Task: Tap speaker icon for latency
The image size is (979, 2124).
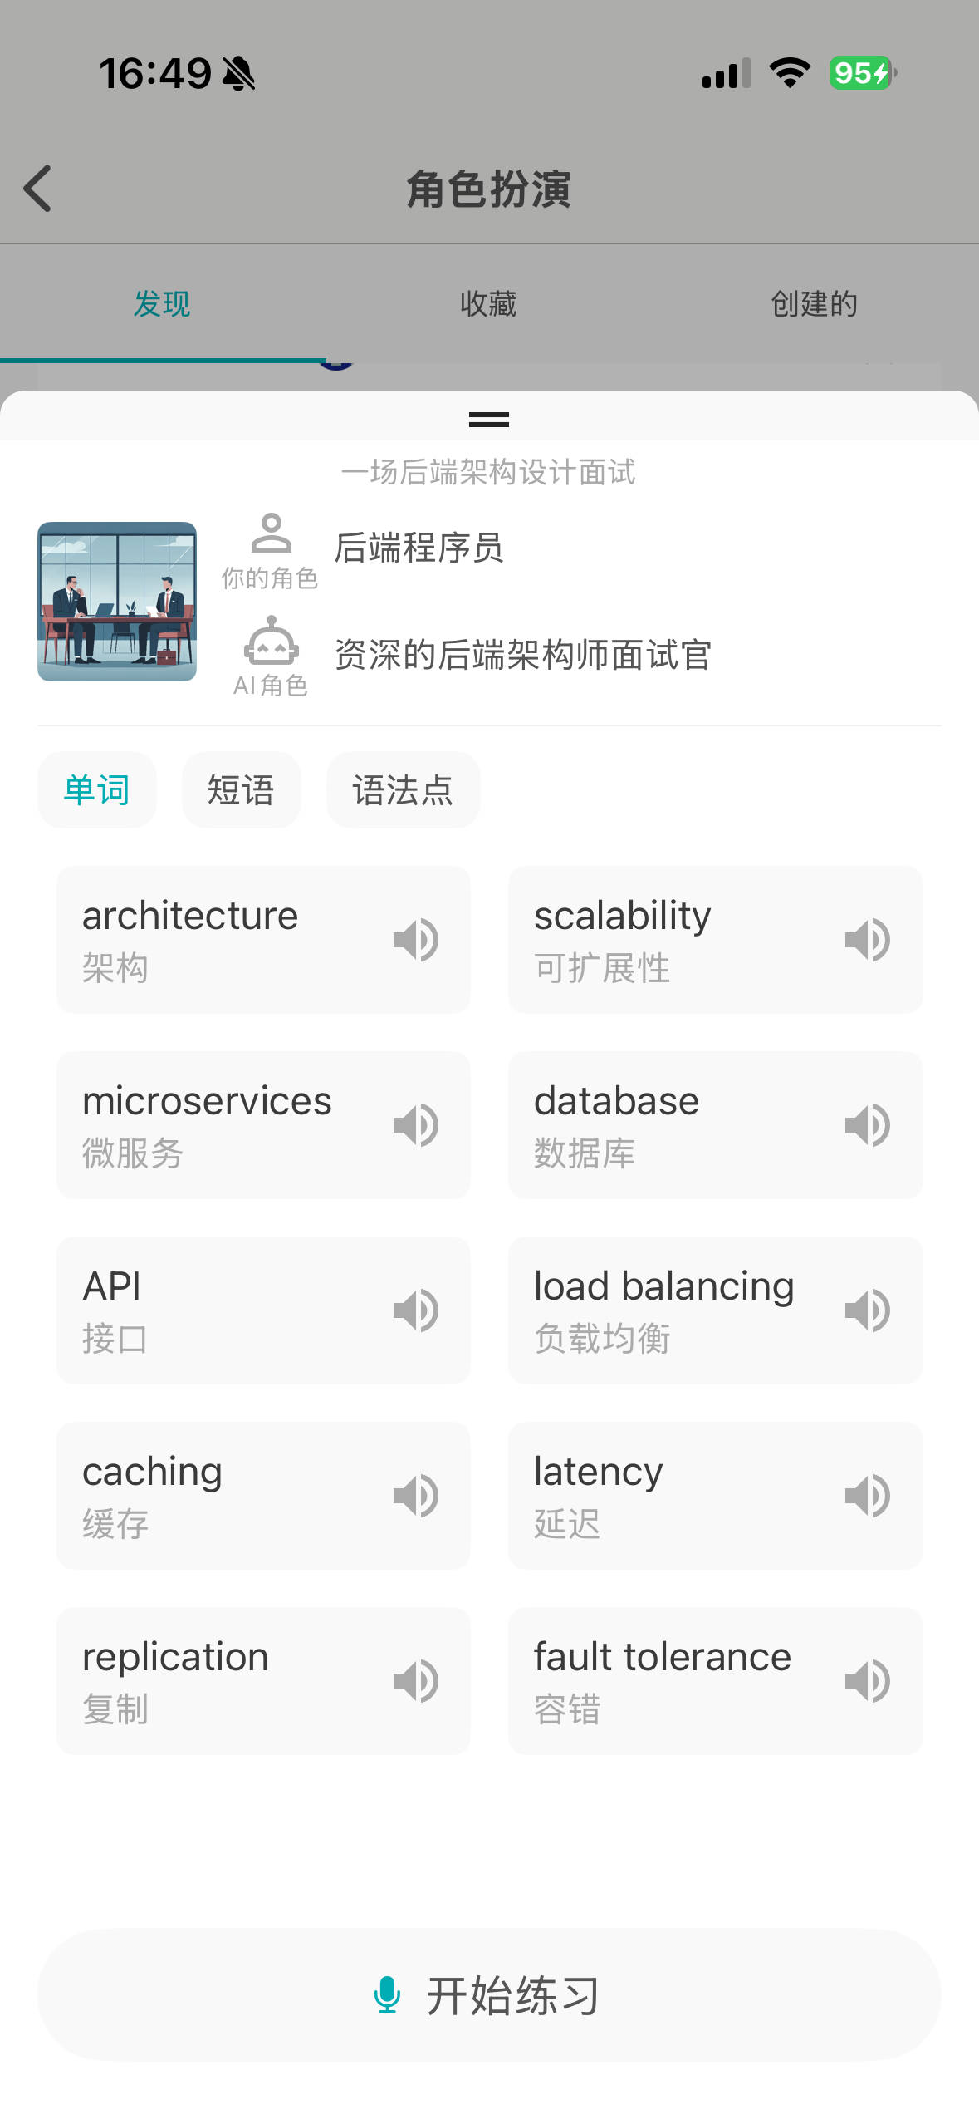Action: tap(868, 1496)
